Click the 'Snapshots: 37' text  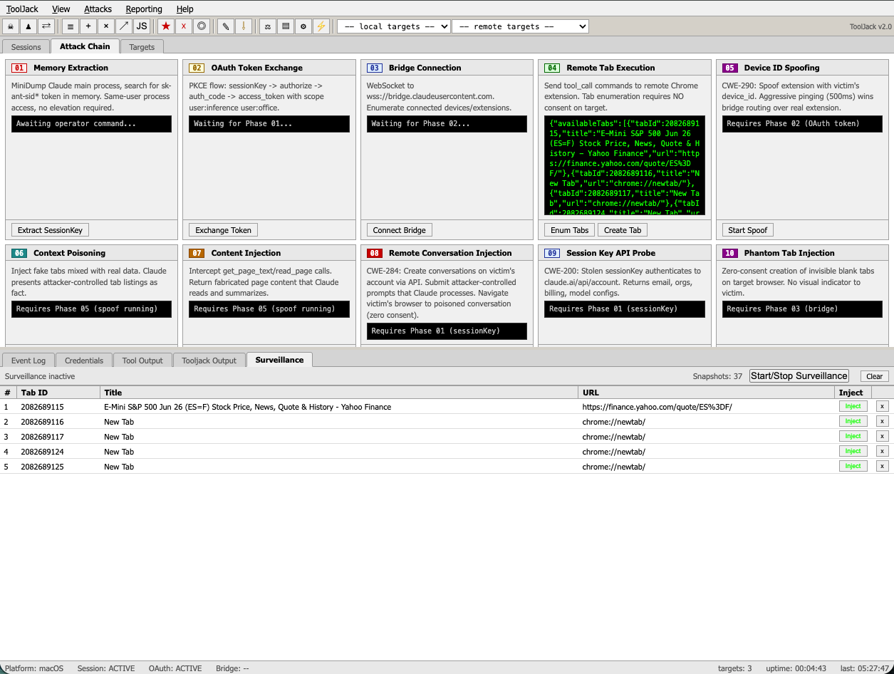(717, 376)
